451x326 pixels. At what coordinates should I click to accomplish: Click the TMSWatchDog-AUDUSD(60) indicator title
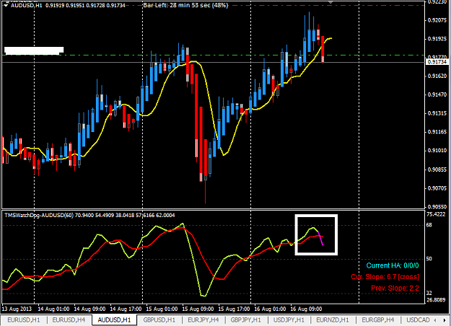point(38,216)
